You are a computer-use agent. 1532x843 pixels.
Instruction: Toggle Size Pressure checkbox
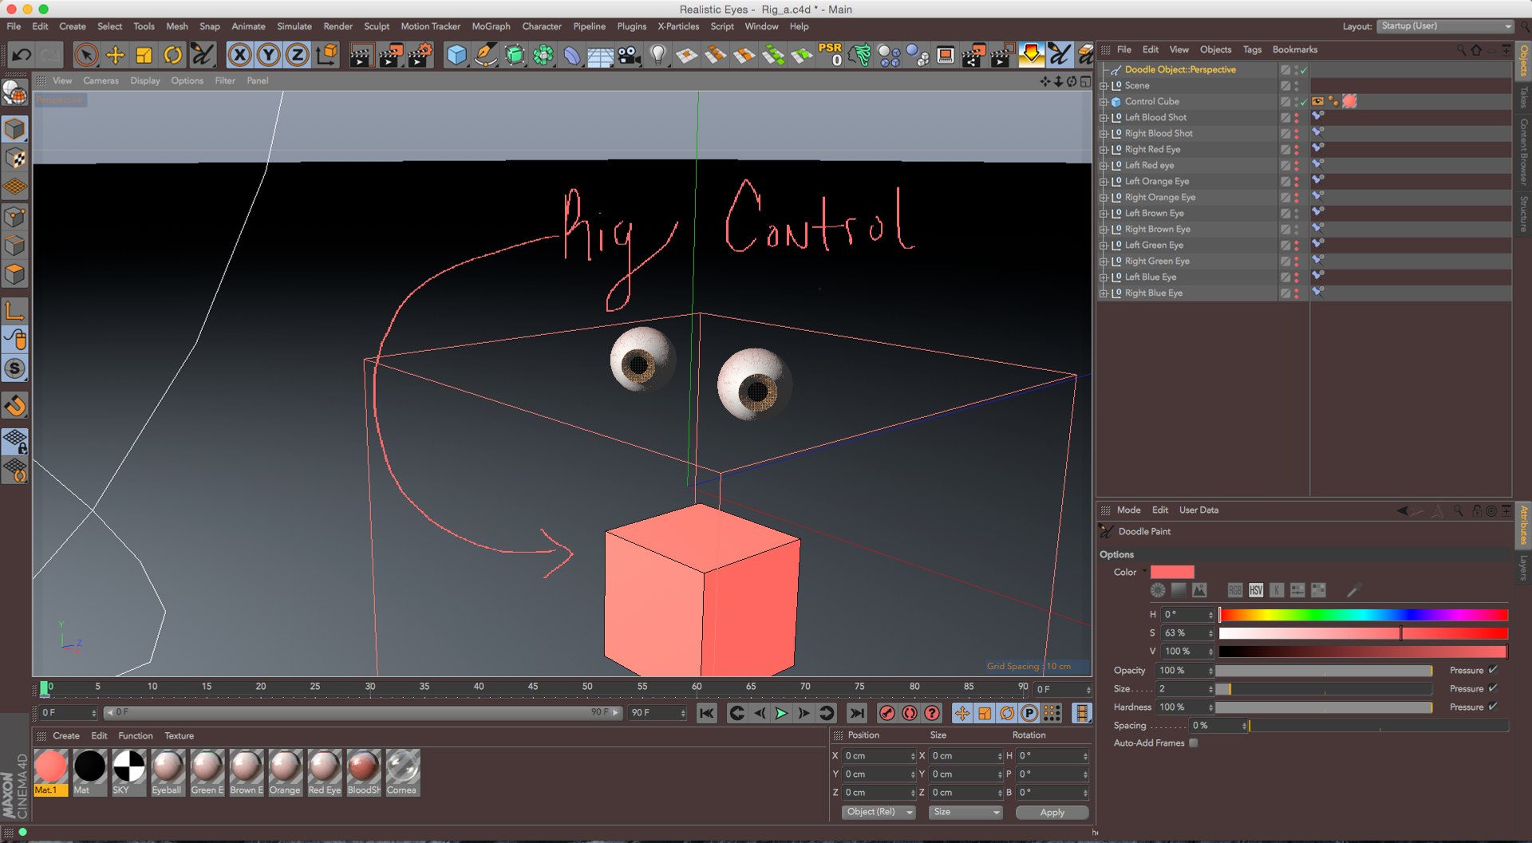click(x=1493, y=688)
